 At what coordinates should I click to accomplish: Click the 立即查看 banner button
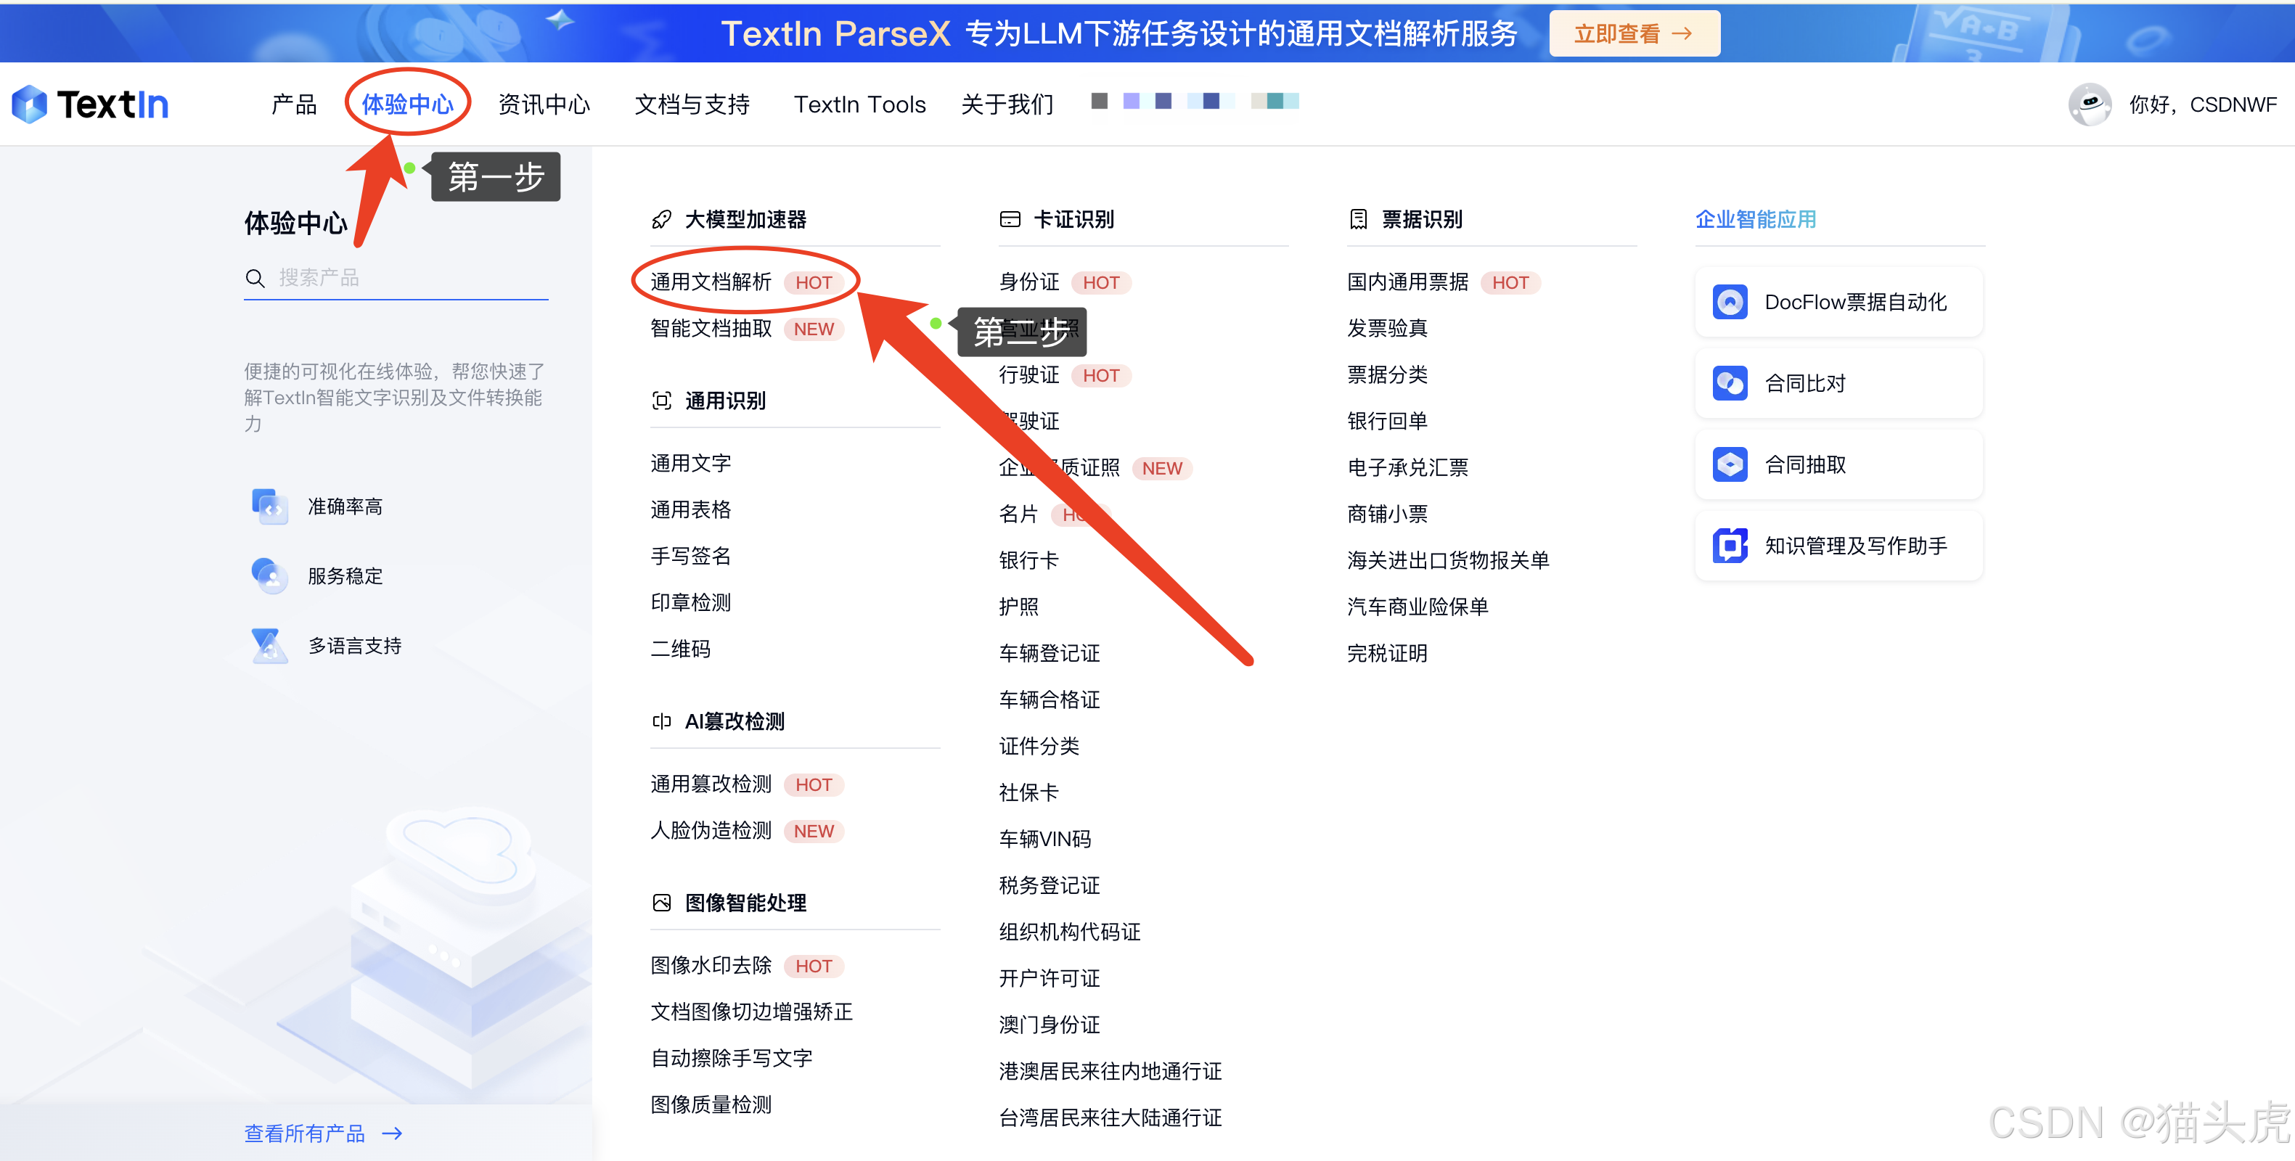(x=1634, y=34)
